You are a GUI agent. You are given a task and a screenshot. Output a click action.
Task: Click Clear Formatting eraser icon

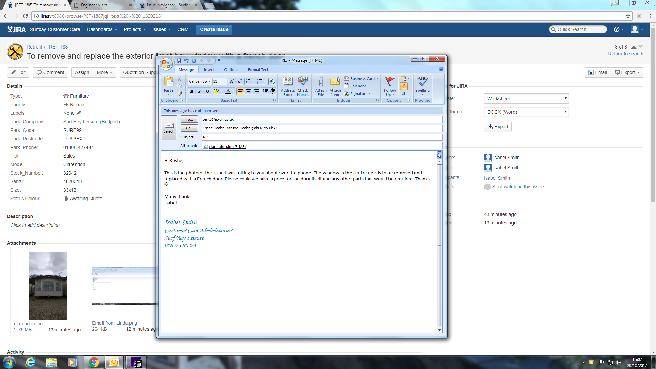tap(272, 81)
